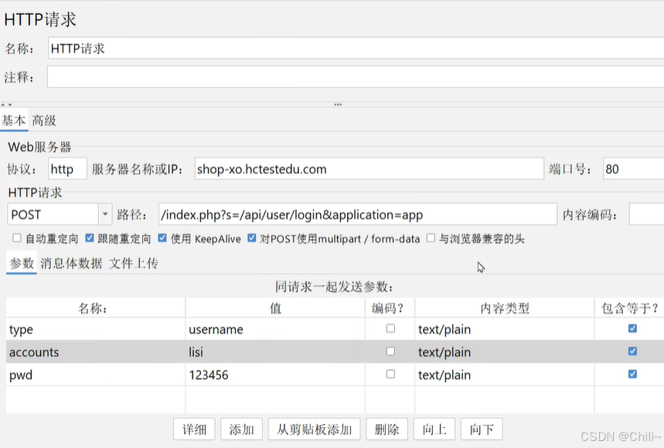Click text/plain in the type row
Viewport: 664px width, 448px height.
pos(505,329)
